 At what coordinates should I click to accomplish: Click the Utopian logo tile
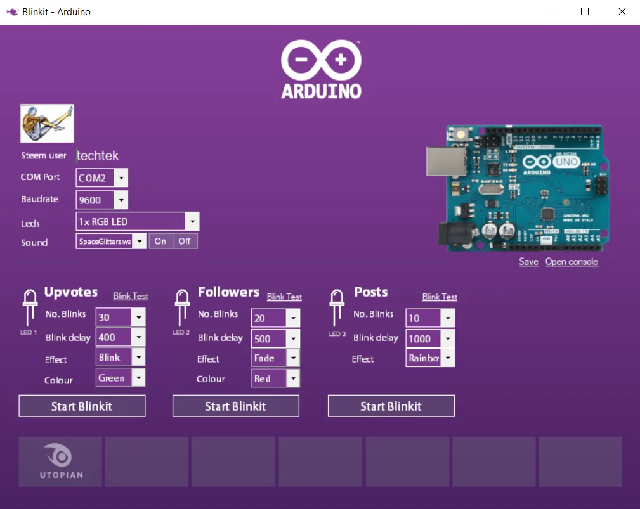click(x=60, y=461)
